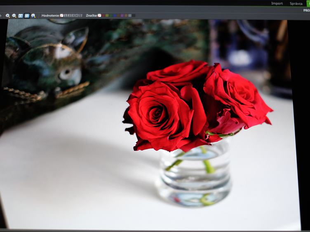Screen dimensions: 310x232
Task: Apply the yellow Značka label
Action: pos(107,15)
